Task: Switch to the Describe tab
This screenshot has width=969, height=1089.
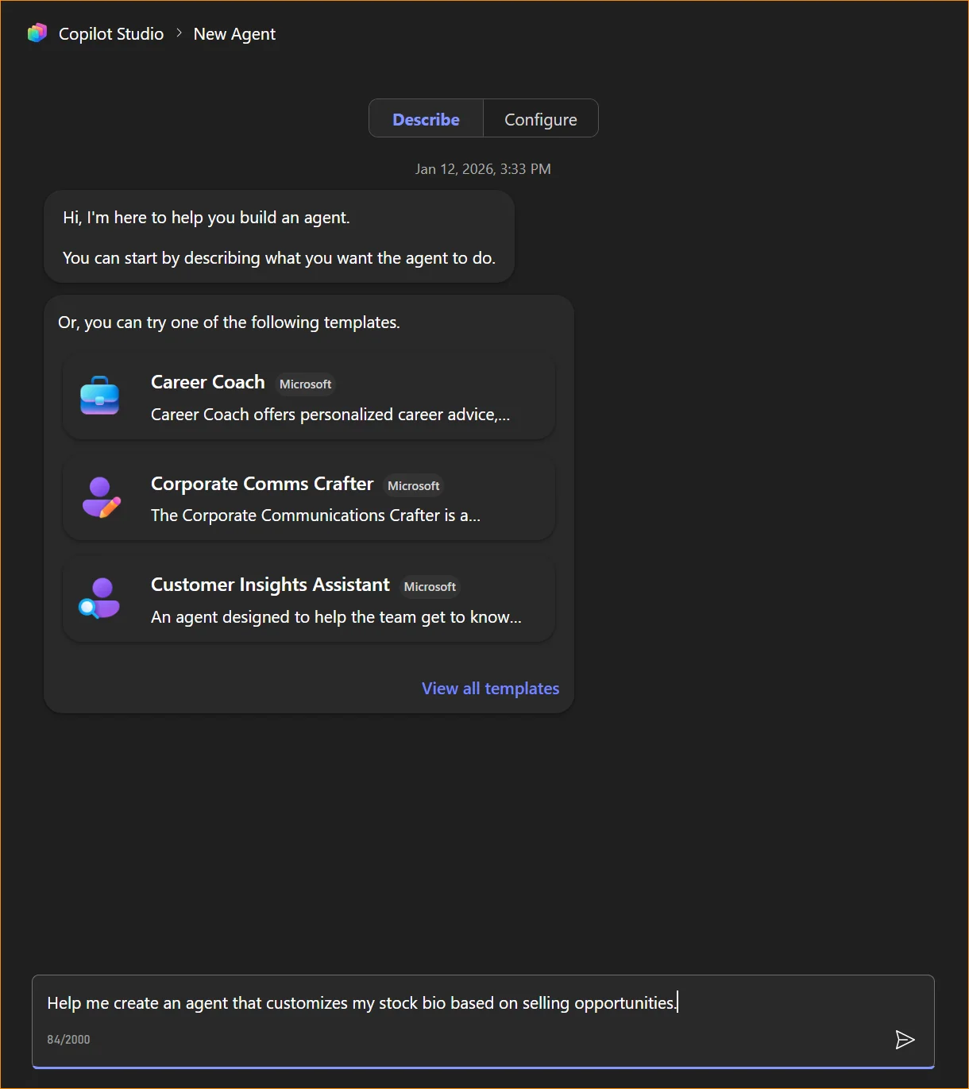Action: (x=426, y=118)
